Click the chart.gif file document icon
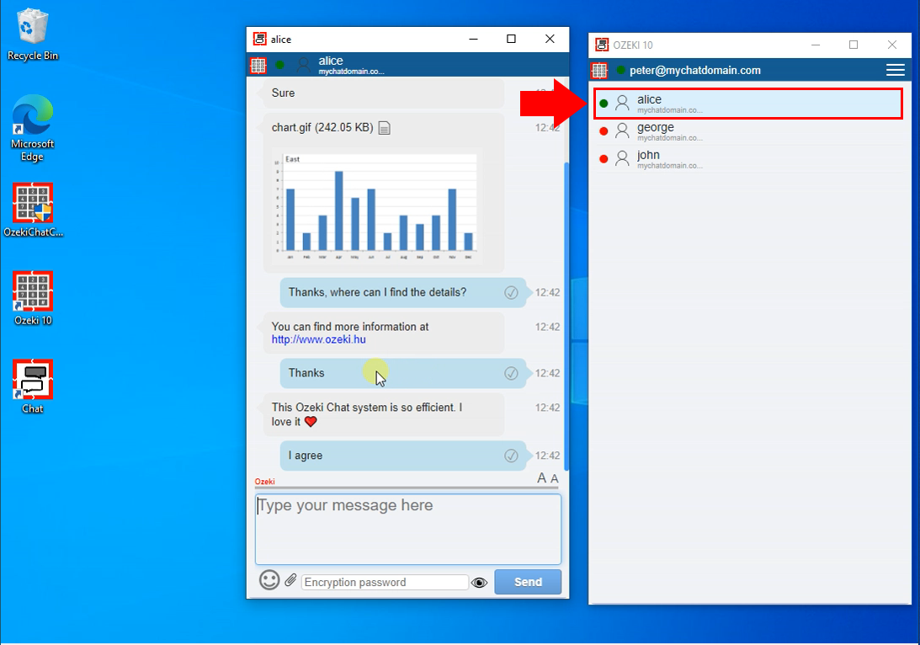Image resolution: width=920 pixels, height=645 pixels. pyautogui.click(x=384, y=128)
